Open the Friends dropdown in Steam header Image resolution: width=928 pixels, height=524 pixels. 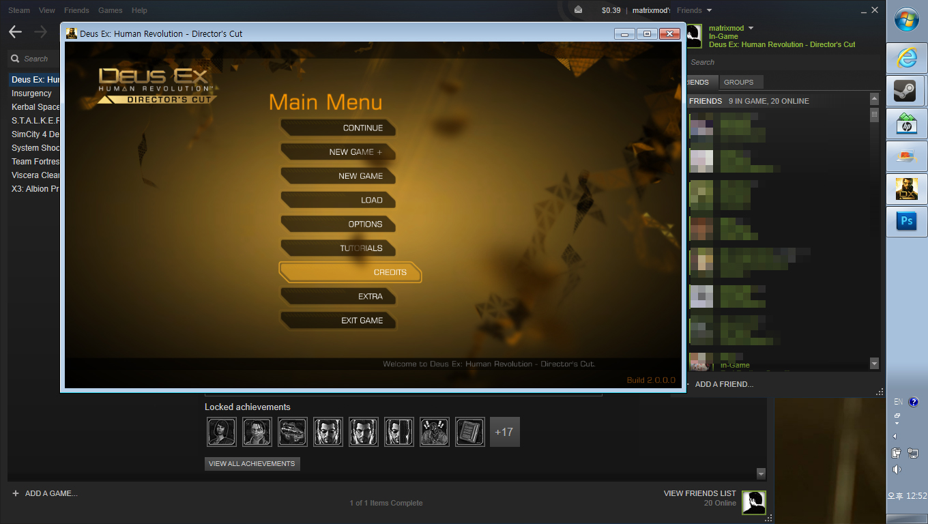pos(695,10)
